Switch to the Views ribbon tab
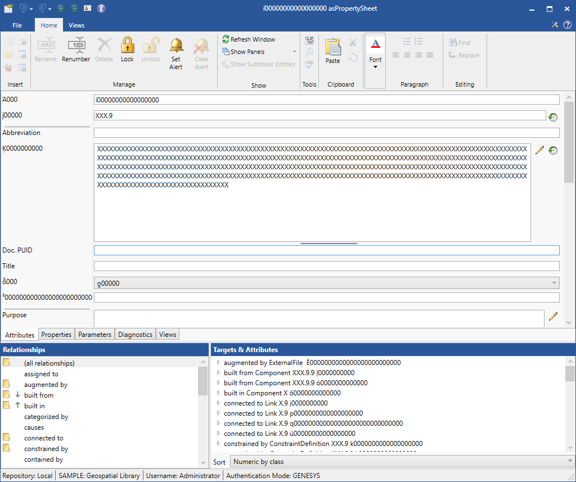Screen dimensions: 576x482 click(x=76, y=25)
